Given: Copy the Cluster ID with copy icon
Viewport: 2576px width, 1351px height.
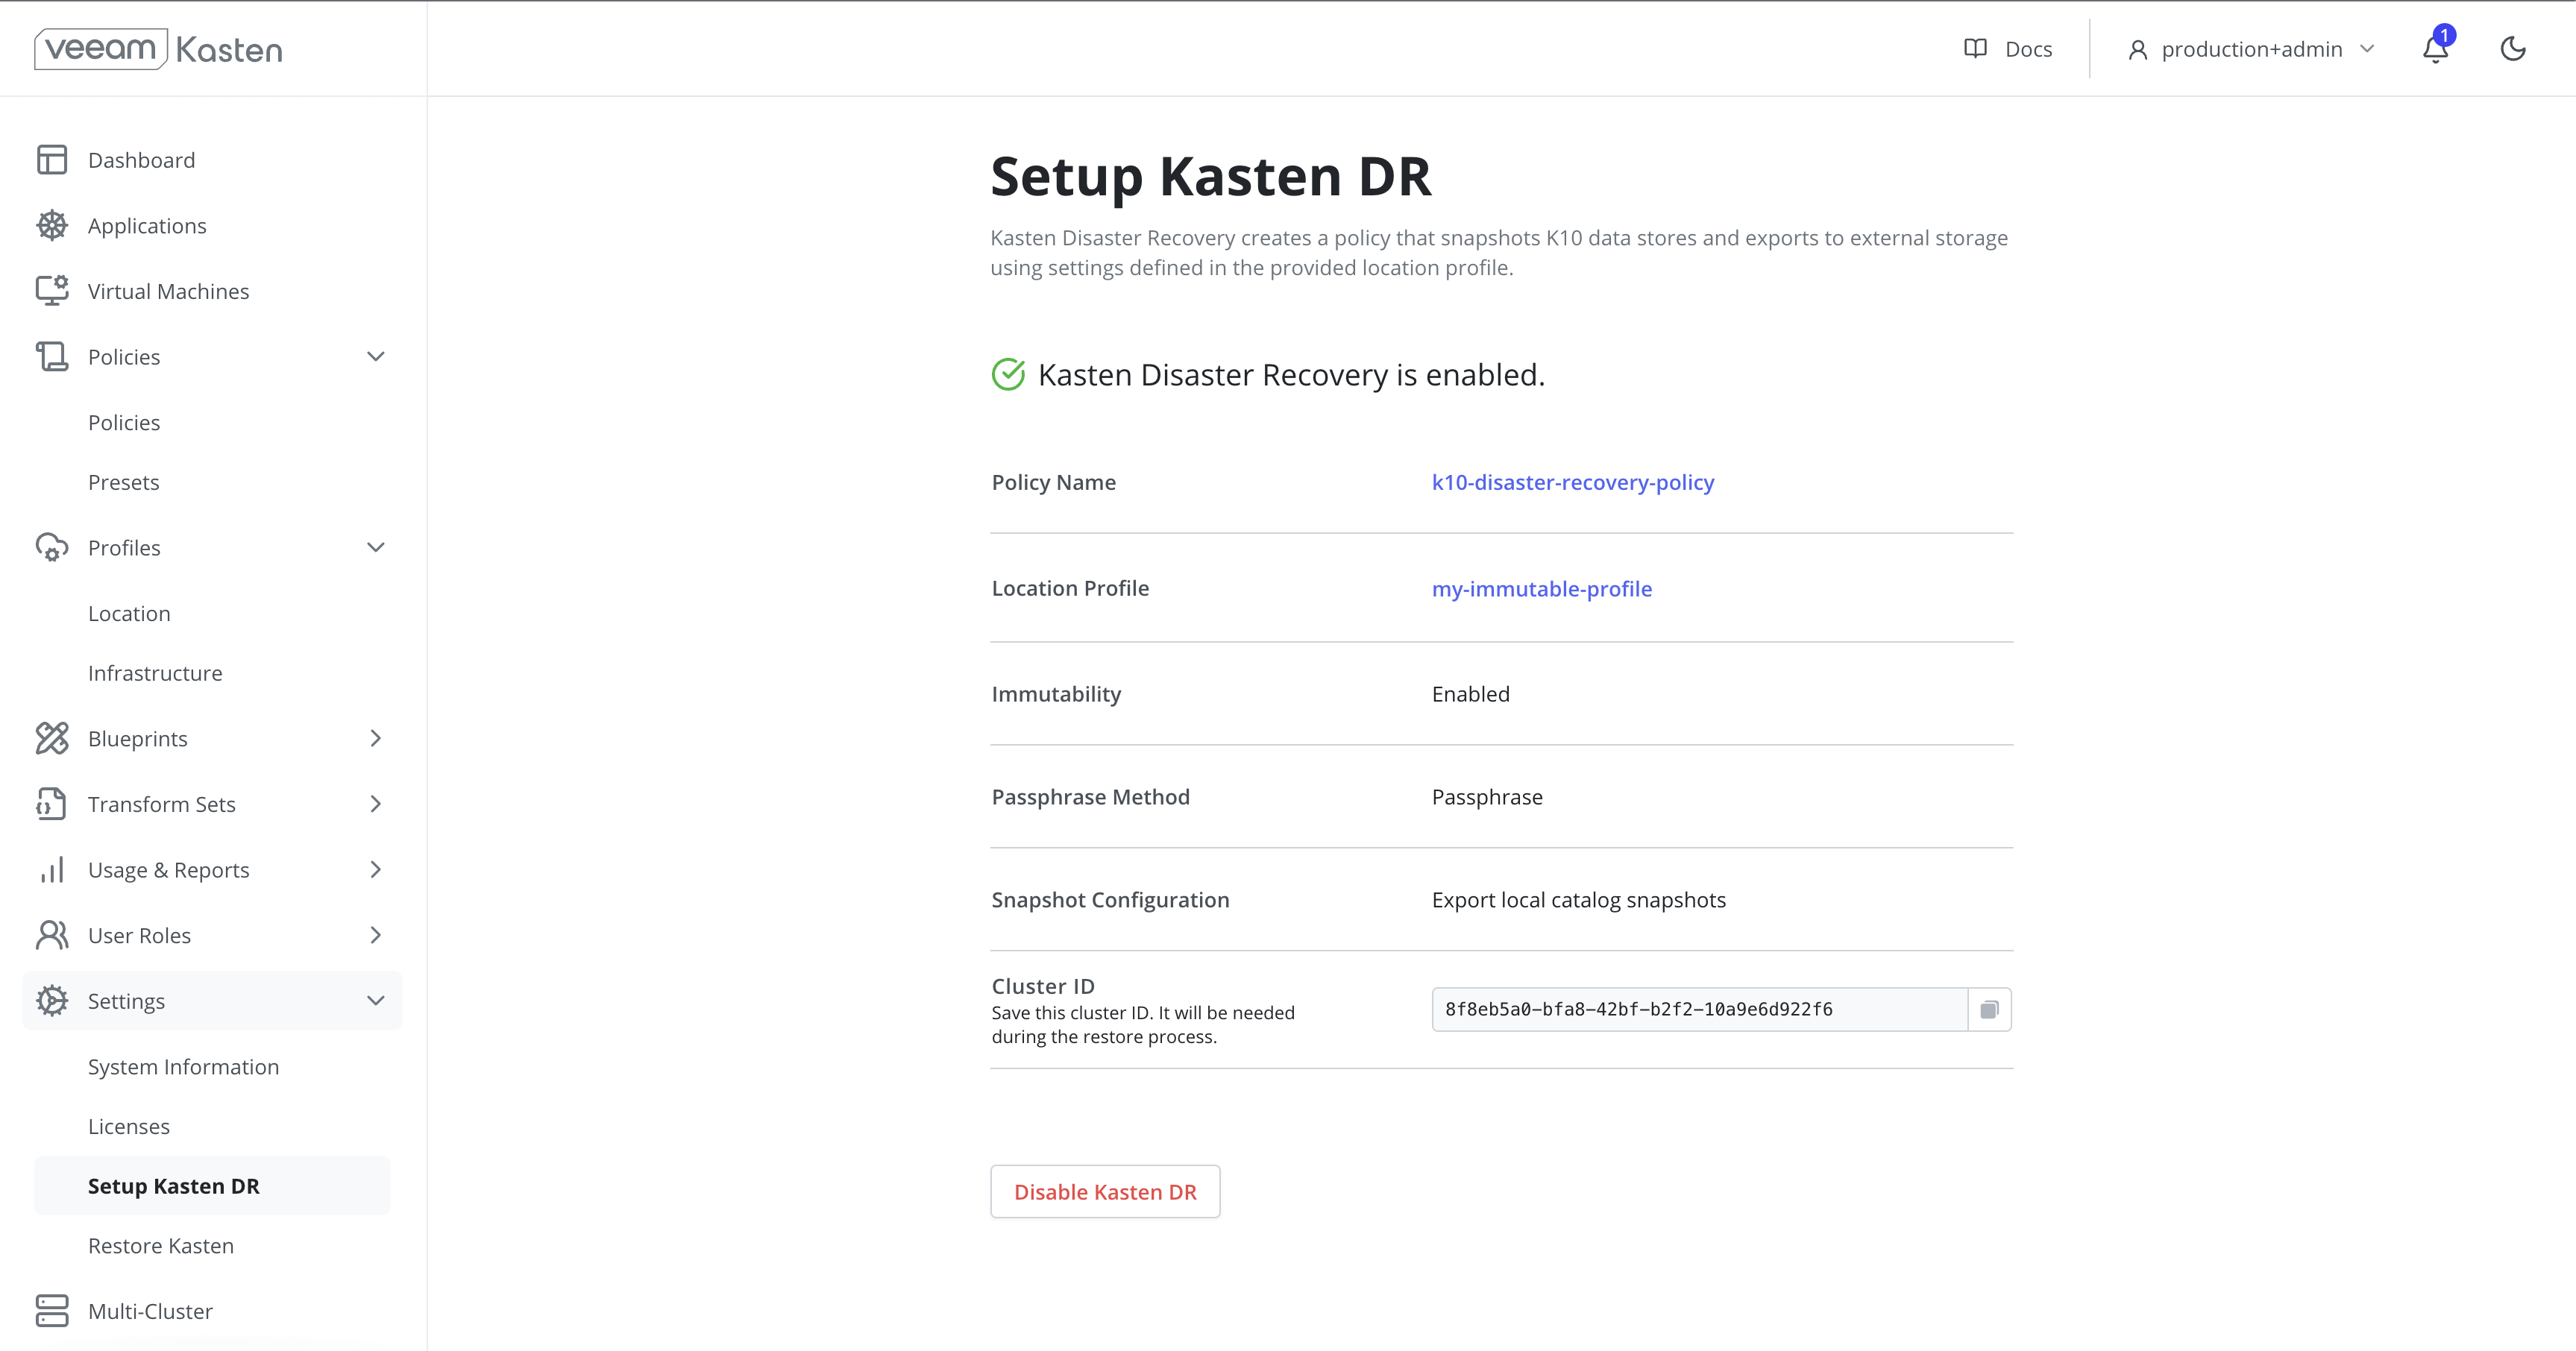Looking at the screenshot, I should pos(1989,1010).
